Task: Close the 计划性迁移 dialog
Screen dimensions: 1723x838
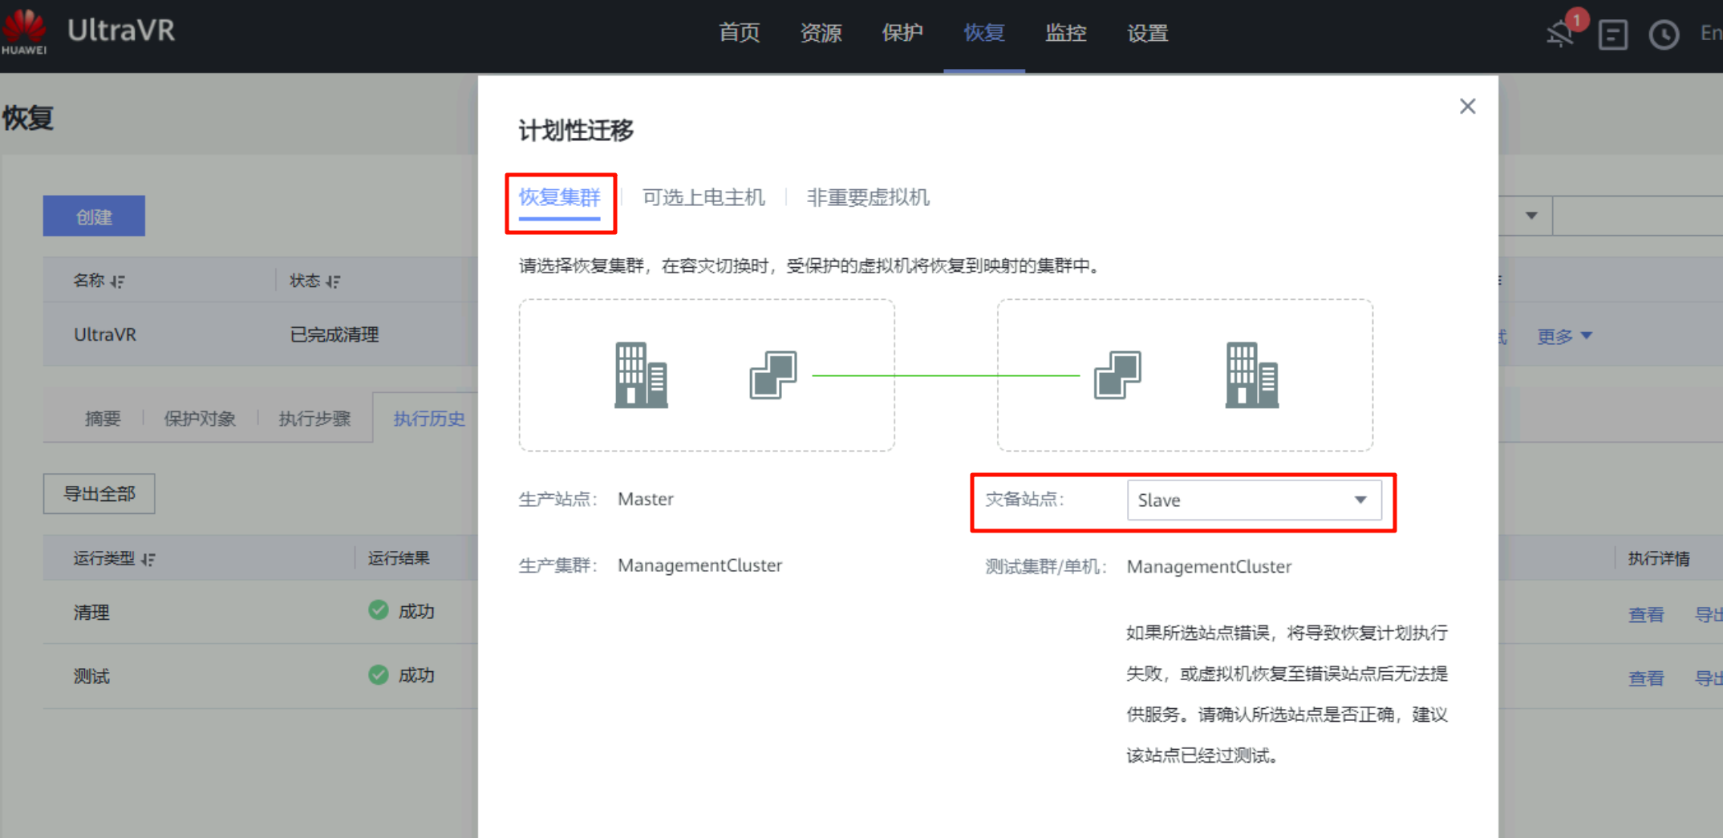Action: point(1467,107)
